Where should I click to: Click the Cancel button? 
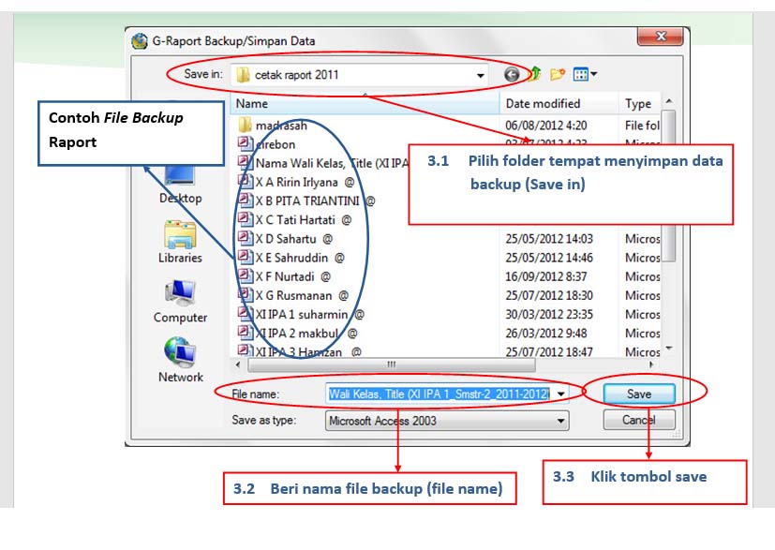(637, 420)
